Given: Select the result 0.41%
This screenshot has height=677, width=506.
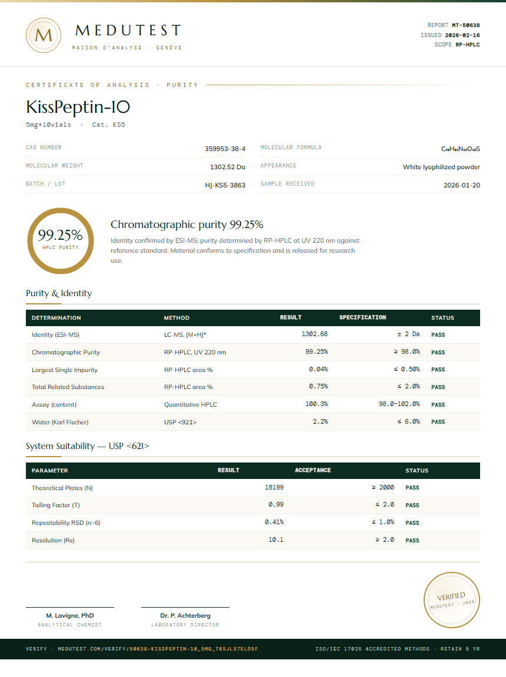Looking at the screenshot, I should pos(274,522).
